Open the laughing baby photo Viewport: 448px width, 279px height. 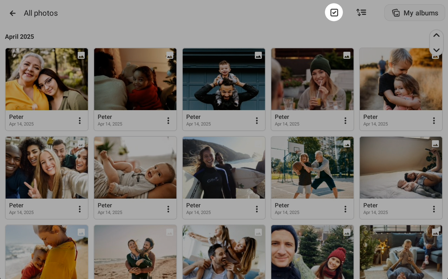(x=135, y=168)
